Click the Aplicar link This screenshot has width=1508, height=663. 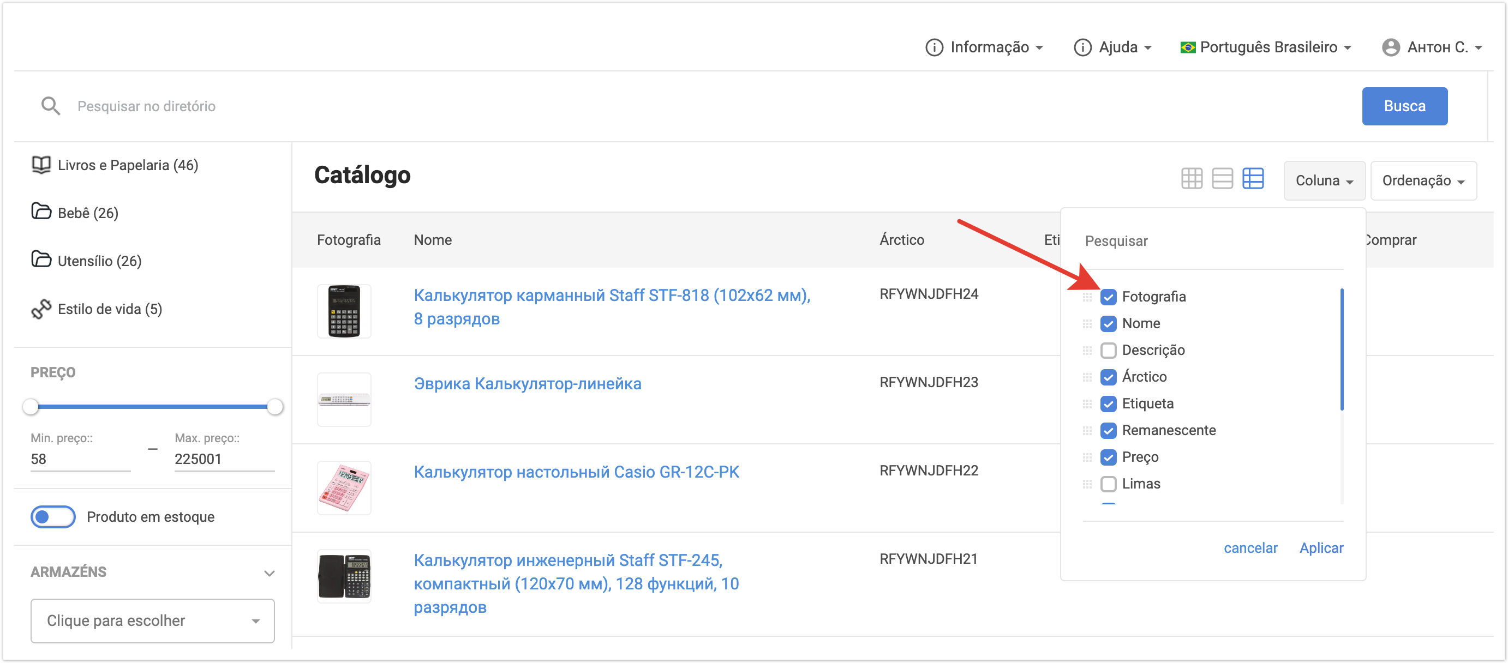click(1321, 548)
